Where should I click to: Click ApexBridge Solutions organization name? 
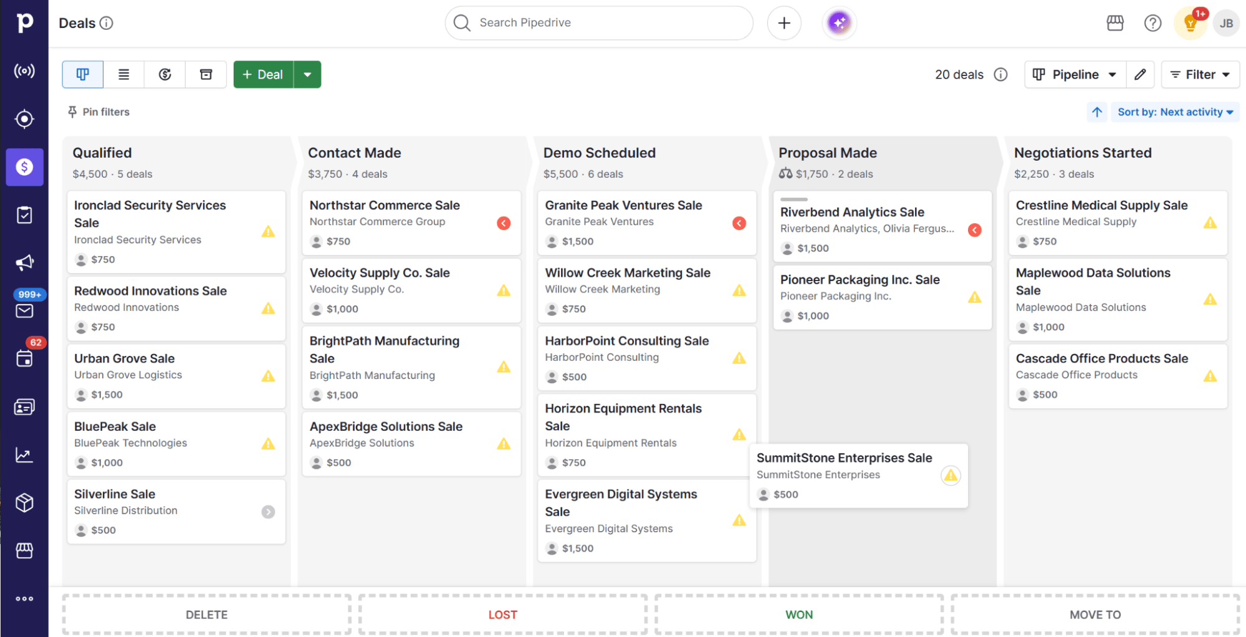[x=362, y=443]
